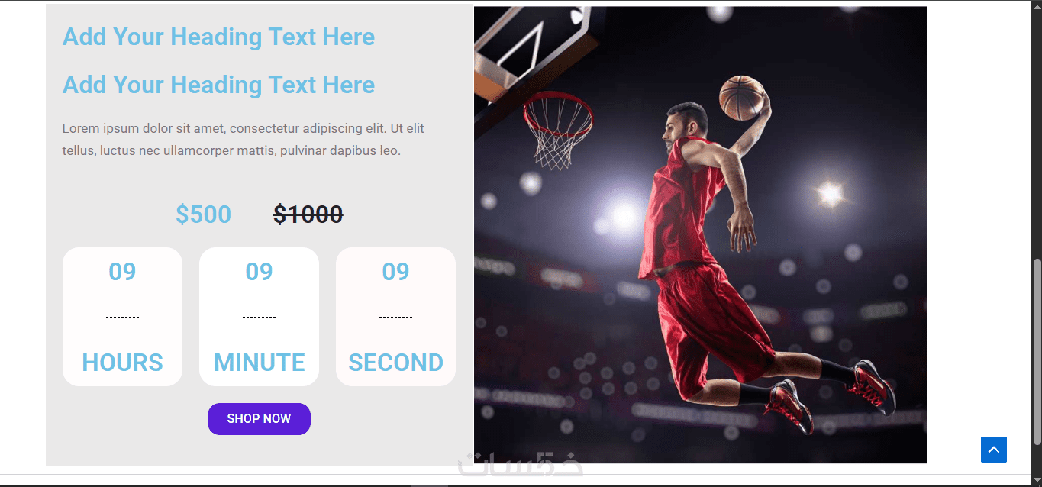Select the first heading text
This screenshot has height=487, width=1042.
tap(218, 37)
